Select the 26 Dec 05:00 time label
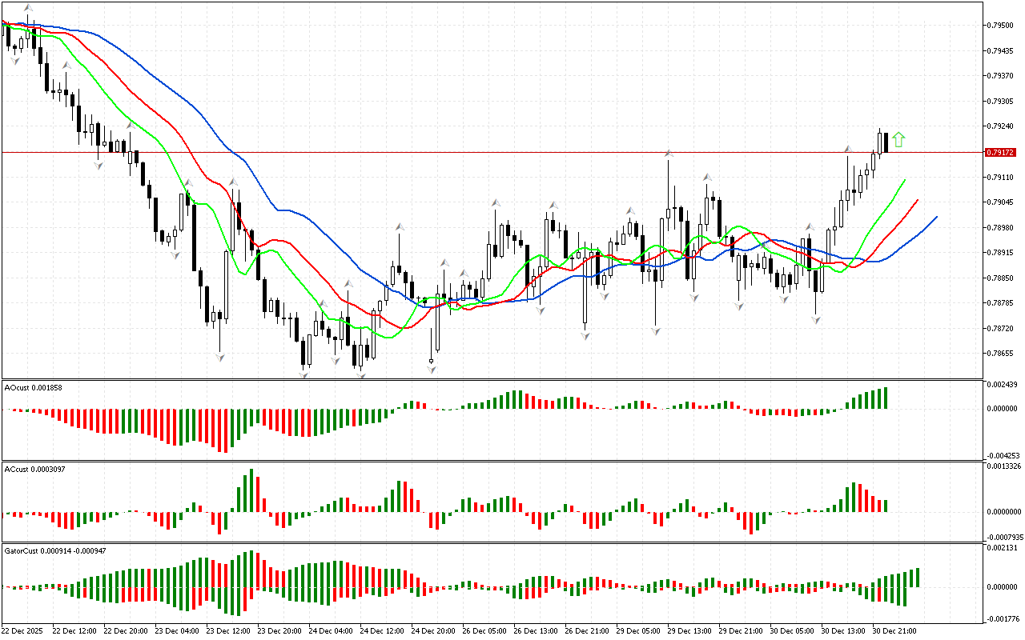 [484, 630]
